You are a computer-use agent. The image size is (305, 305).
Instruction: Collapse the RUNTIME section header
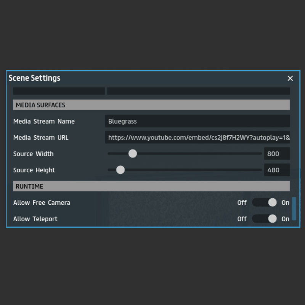coord(151,186)
